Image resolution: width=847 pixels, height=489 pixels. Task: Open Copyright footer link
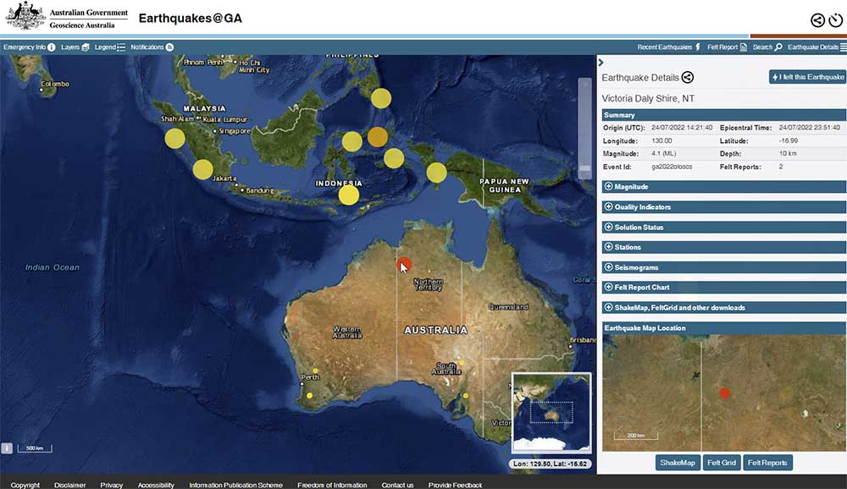tap(25, 485)
